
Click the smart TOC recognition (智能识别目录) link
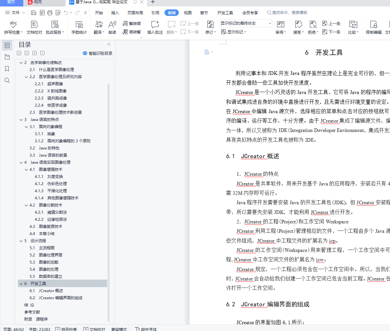pyautogui.click(x=97, y=53)
